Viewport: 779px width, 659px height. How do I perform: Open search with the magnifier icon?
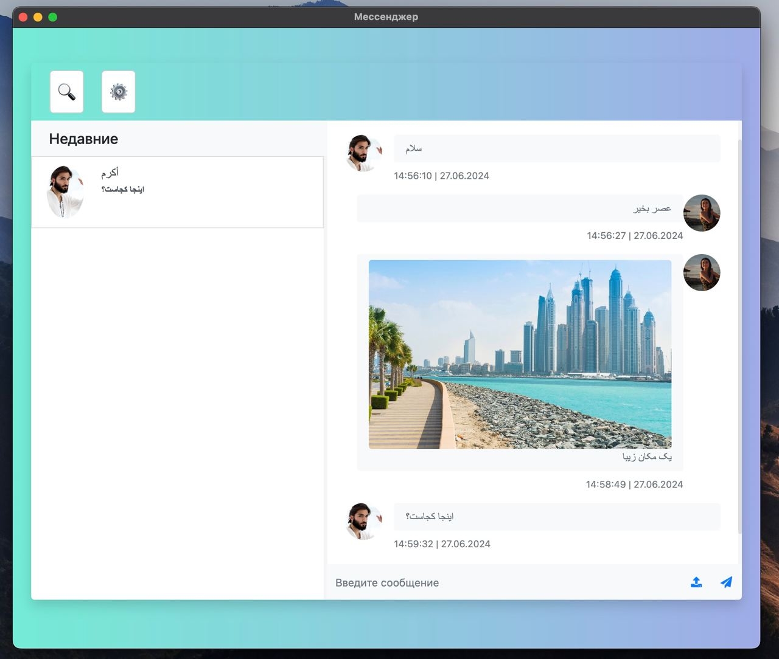tap(66, 92)
